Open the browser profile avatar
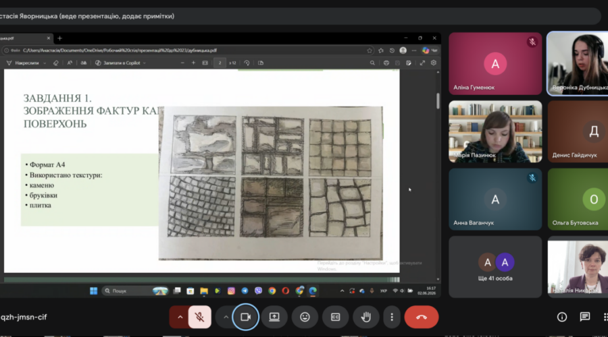The height and width of the screenshot is (337, 608). [403, 51]
